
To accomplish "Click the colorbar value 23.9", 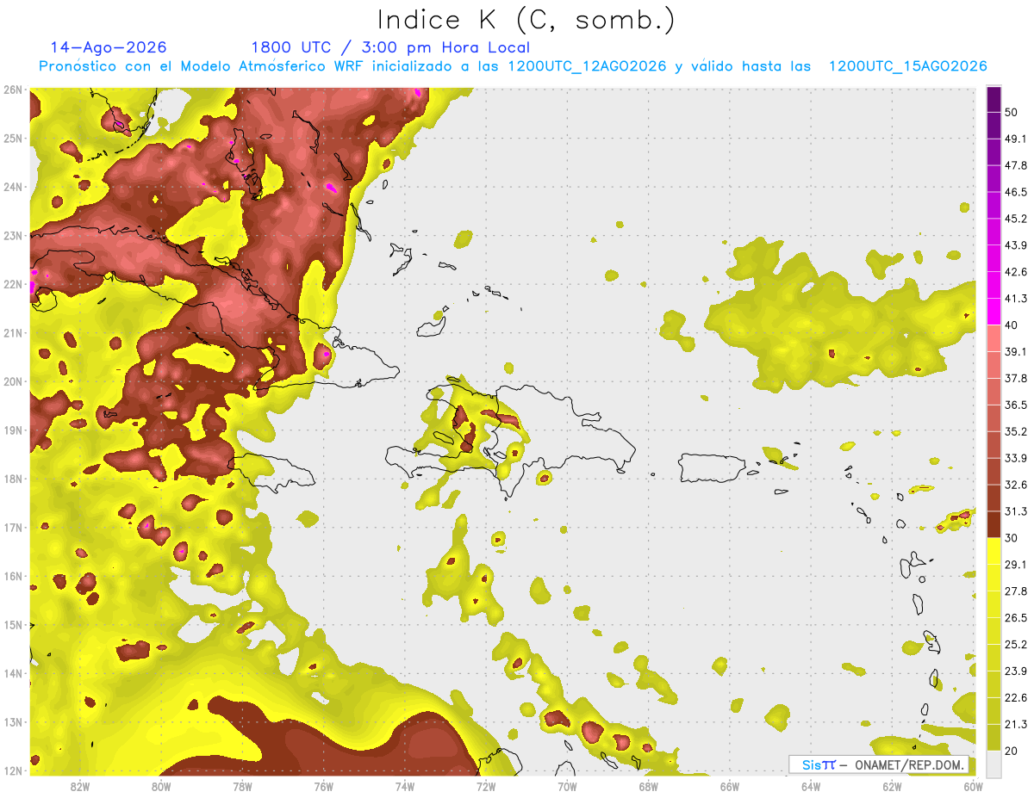I will (1015, 671).
